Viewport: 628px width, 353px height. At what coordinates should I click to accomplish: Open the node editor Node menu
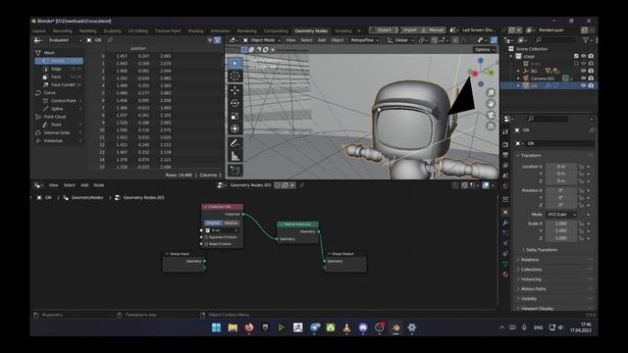[99, 185]
